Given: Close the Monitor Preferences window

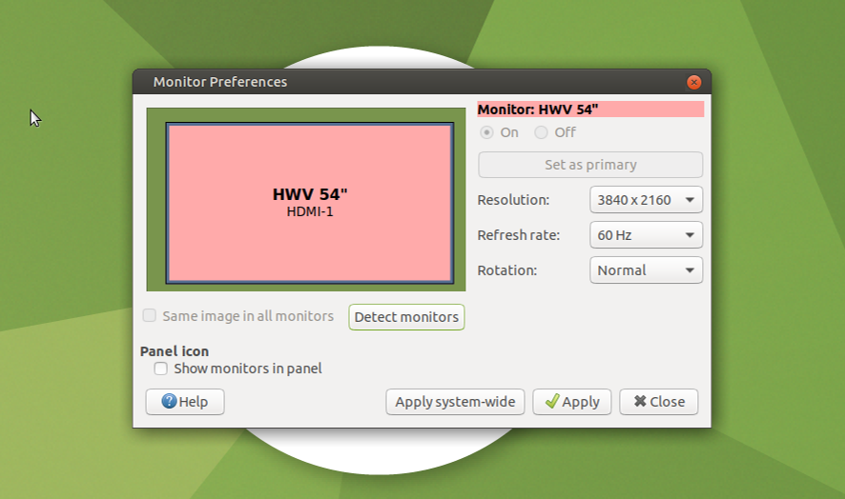Looking at the screenshot, I should [693, 82].
